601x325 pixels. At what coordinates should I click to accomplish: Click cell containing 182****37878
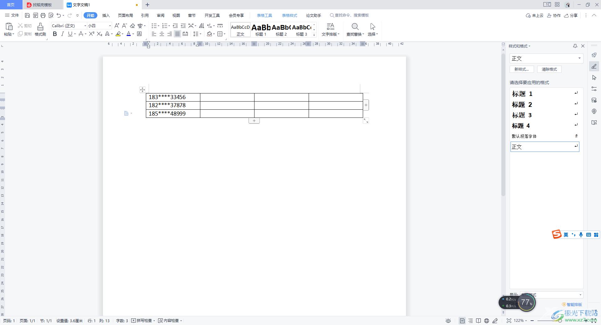tap(173, 105)
